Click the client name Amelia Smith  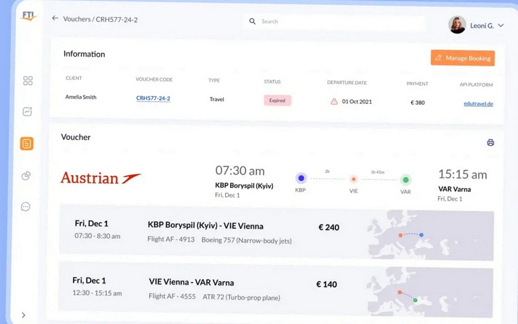[81, 97]
